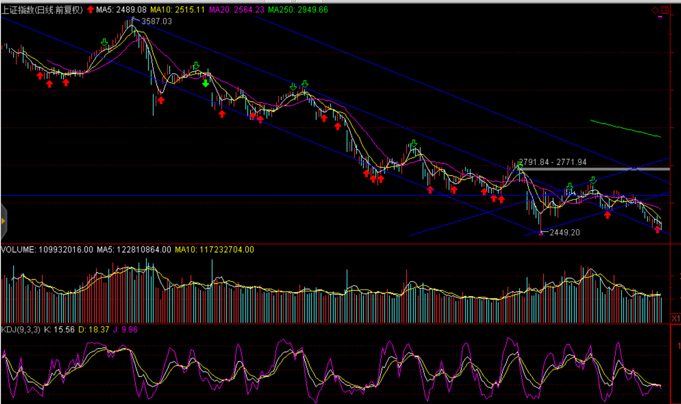Viewport: 681px width, 404px height.
Task: Click the red split-window panel icon
Action: 665,10
